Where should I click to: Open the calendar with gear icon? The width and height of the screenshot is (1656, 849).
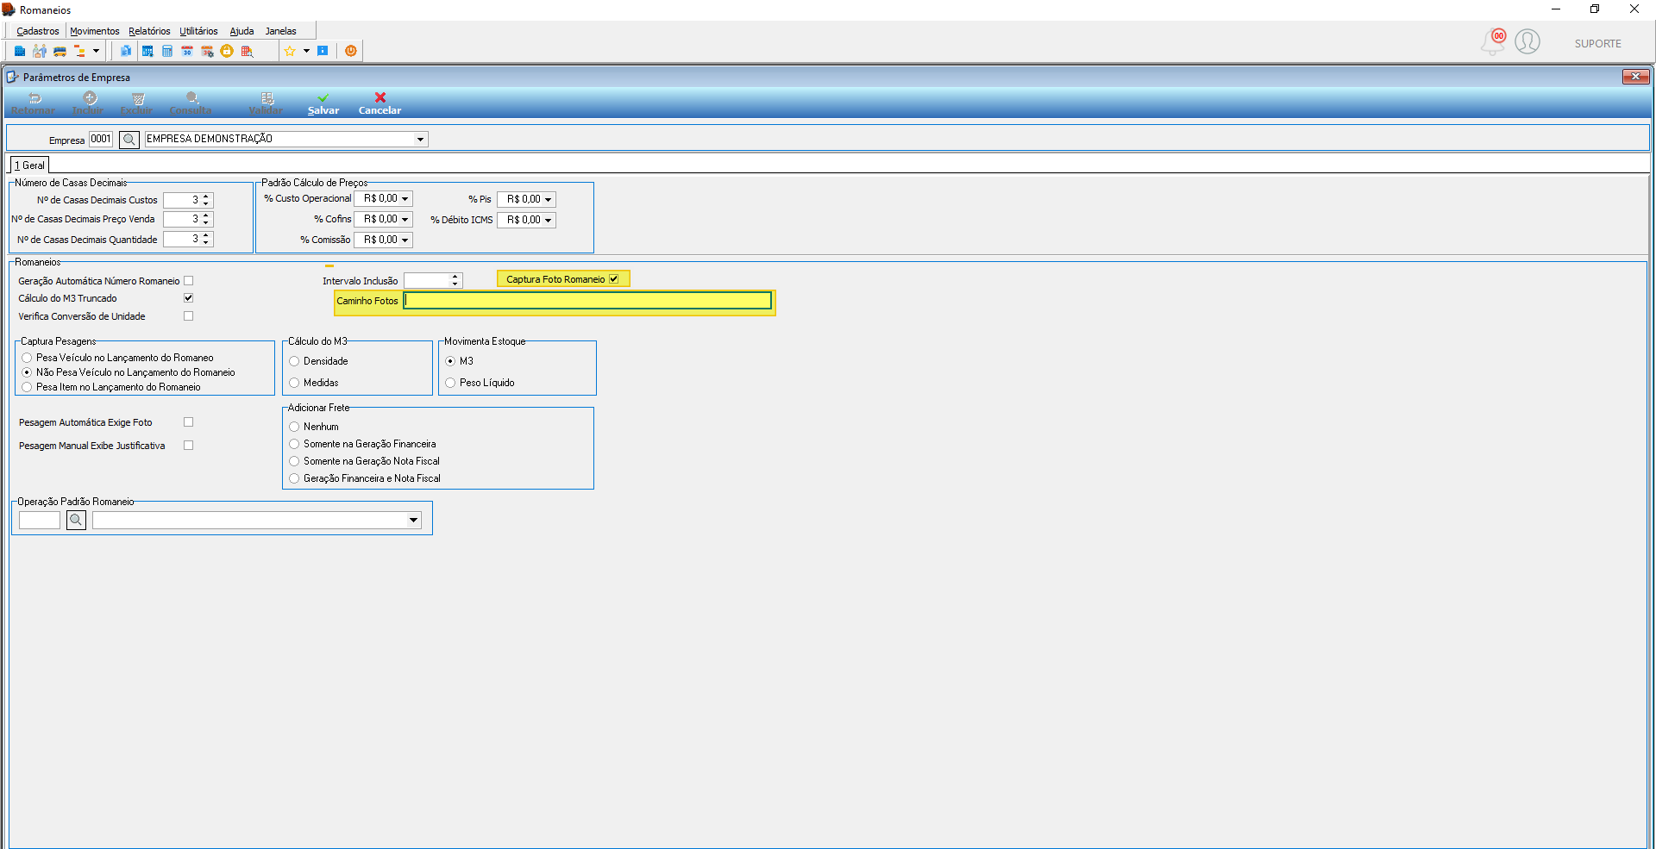207,51
